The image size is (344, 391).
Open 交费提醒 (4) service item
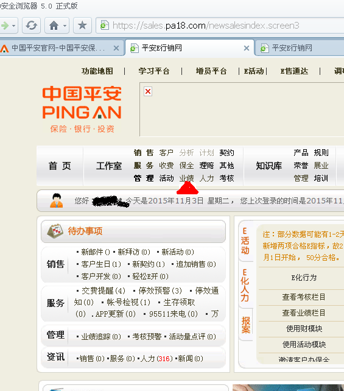point(104,291)
